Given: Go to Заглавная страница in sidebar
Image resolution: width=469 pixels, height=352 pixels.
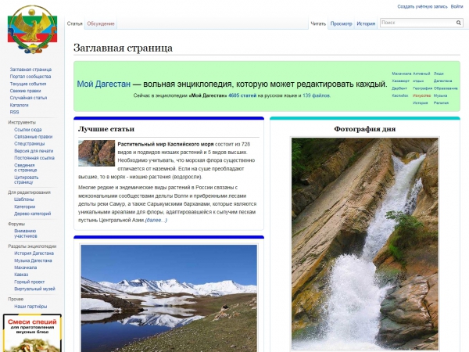Looking at the screenshot, I should [x=30, y=70].
